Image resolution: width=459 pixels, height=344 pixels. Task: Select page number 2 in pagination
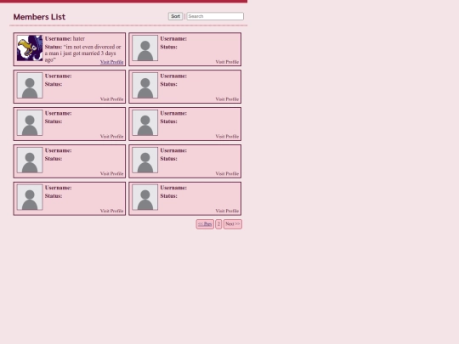click(218, 224)
